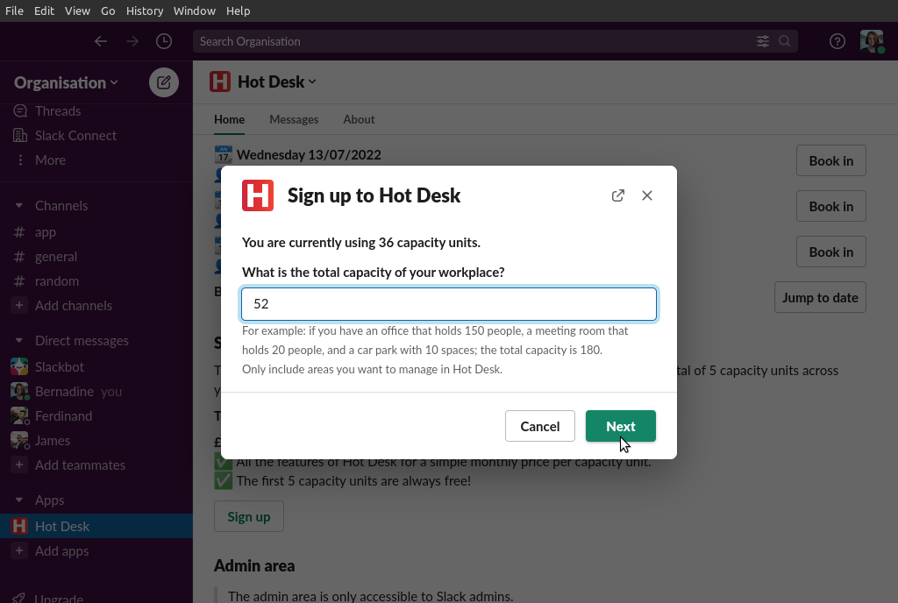Image resolution: width=898 pixels, height=603 pixels.
Task: Open the Edit menu
Action: tap(44, 11)
